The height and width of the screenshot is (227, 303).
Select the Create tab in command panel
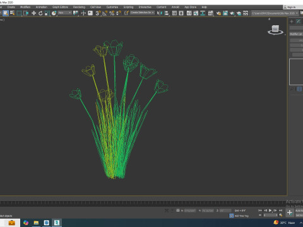point(292,21)
